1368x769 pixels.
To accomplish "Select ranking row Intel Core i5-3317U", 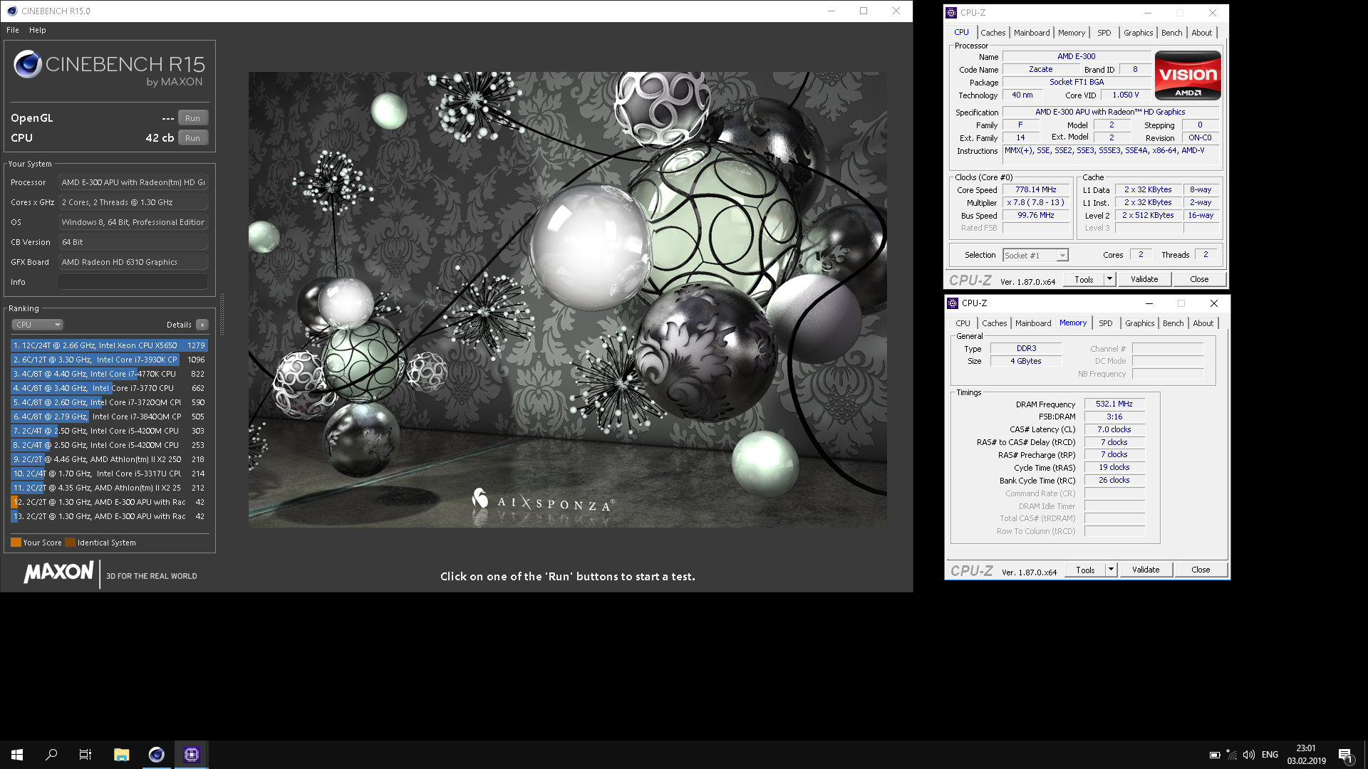I will tap(109, 474).
